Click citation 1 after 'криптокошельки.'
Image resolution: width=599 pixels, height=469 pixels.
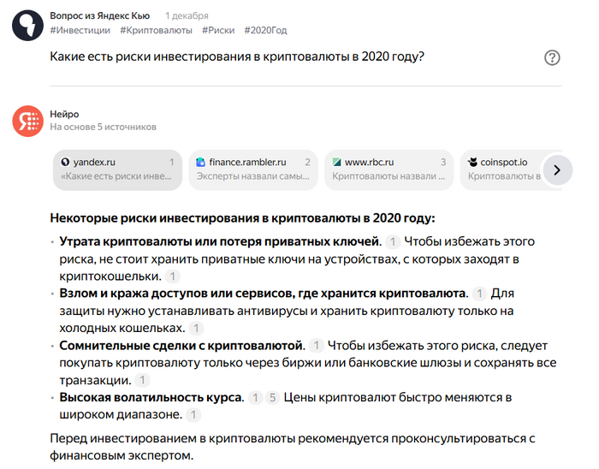172,276
